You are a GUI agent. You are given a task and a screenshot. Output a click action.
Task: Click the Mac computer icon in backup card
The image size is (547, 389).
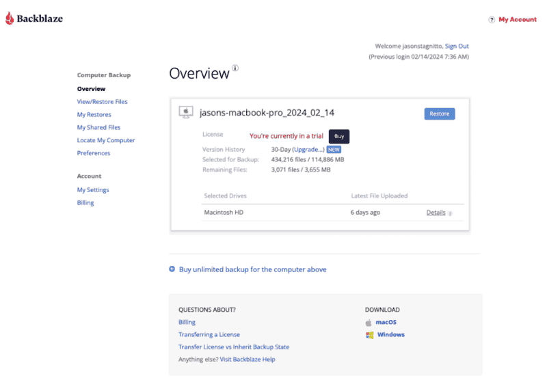[185, 112]
